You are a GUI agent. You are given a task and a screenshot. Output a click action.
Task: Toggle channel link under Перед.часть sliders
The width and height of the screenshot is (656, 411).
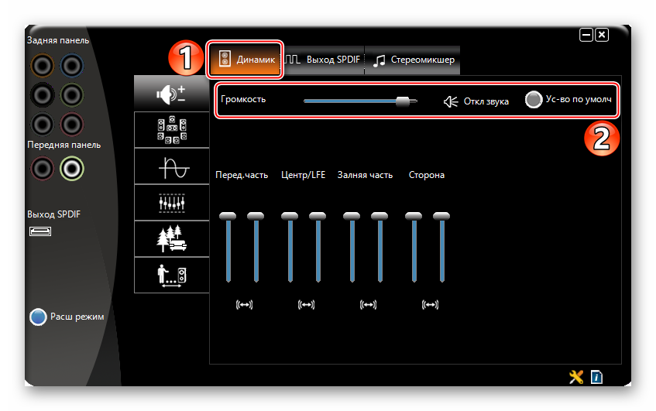click(x=243, y=305)
